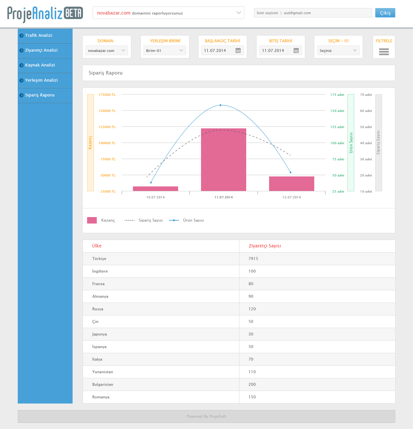413x429 pixels.
Task: Click the Ürün Sayısı blue line legend marker
Action: click(174, 220)
